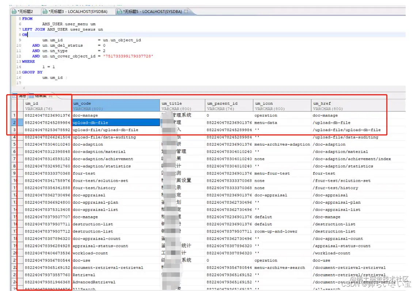This screenshot has height=291, width=417.
Task: Click um_icon cell room-up-and-lower
Action: click(282, 231)
